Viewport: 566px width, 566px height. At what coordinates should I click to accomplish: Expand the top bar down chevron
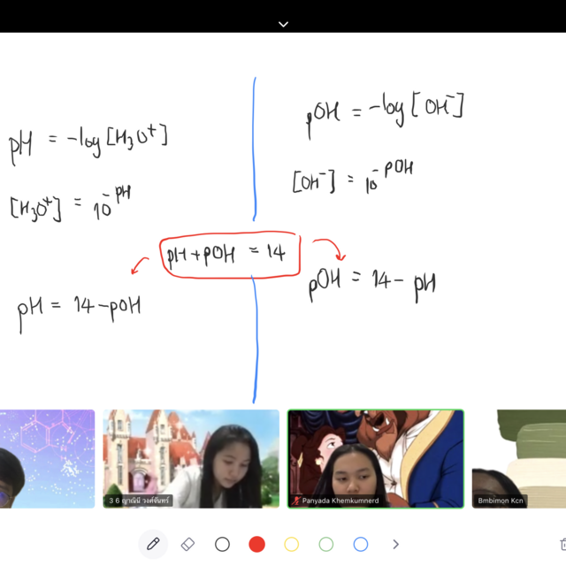[x=283, y=24]
